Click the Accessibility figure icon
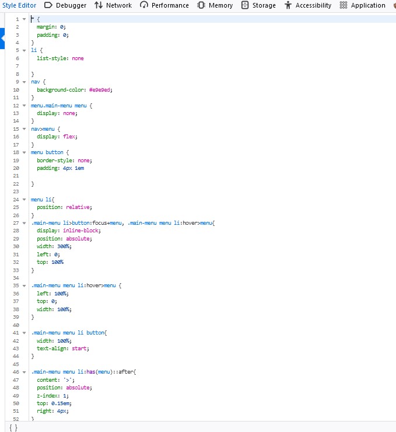This screenshot has width=396, height=432. (288, 5)
